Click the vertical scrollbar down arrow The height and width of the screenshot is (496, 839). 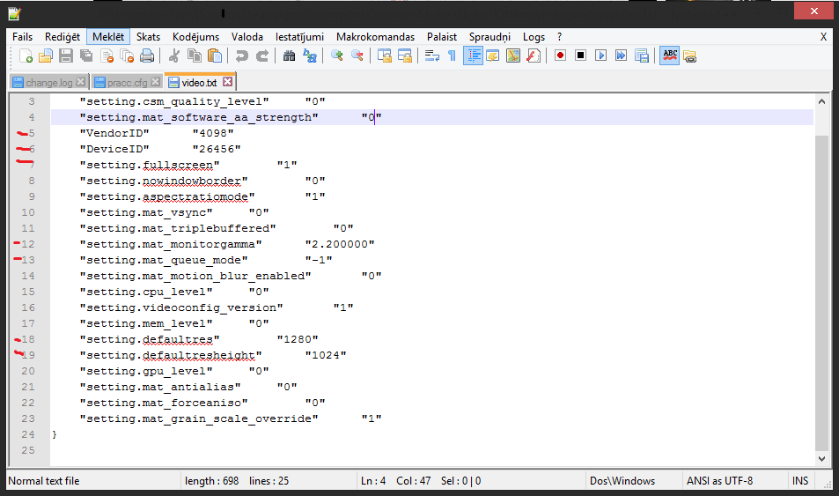pos(821,458)
